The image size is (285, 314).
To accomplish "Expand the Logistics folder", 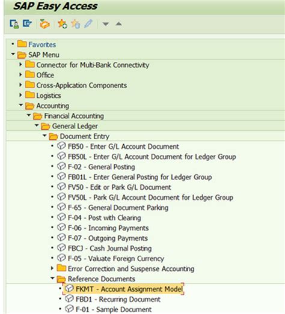I will point(20,95).
